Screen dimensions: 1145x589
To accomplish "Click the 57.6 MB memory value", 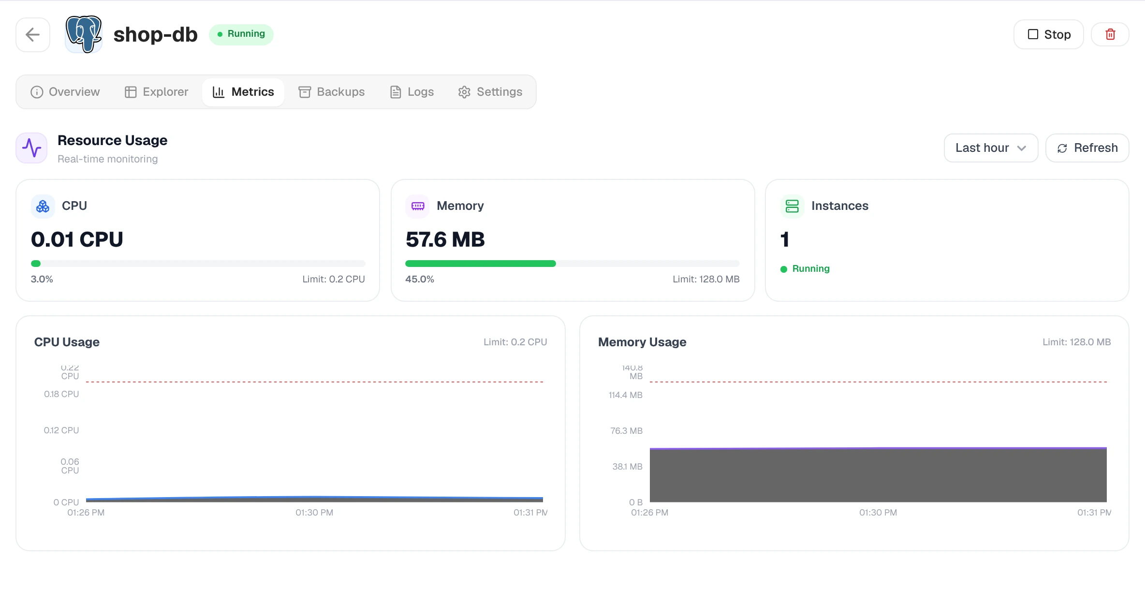I will click(x=445, y=239).
